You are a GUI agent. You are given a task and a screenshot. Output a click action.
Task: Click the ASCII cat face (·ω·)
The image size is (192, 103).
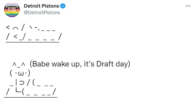(20, 73)
